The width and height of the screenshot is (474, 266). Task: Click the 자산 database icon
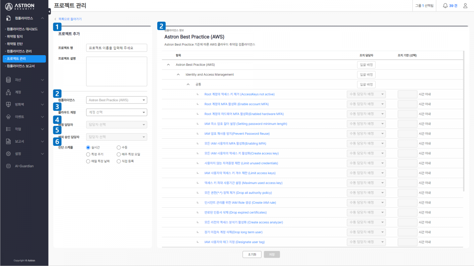[8, 80]
